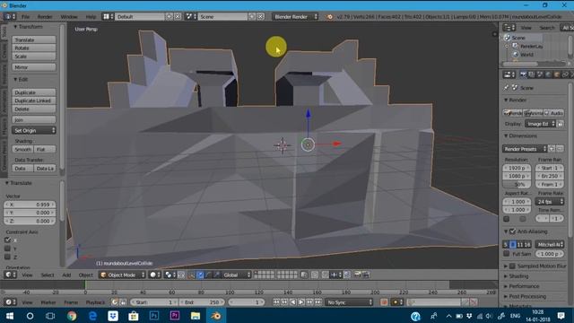Jump to the end frame of playback
574x323 pixels.
pyautogui.click(x=318, y=302)
